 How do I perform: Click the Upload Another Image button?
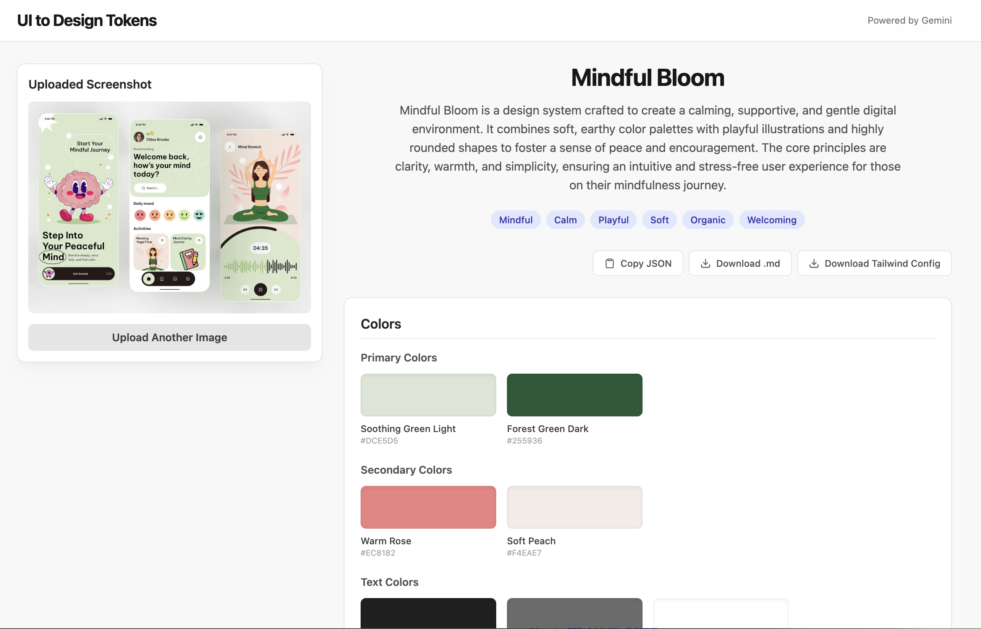point(169,337)
